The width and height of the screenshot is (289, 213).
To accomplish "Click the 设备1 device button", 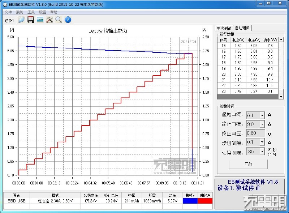I will click(x=9, y=20).
